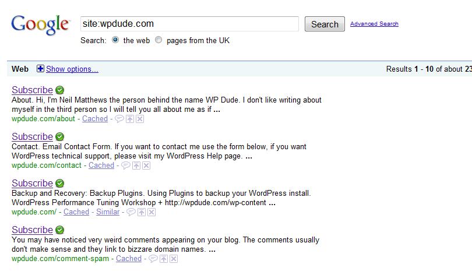Select the "pages from the UK" radio button
Screen dimensions: 472x271
click(158, 40)
